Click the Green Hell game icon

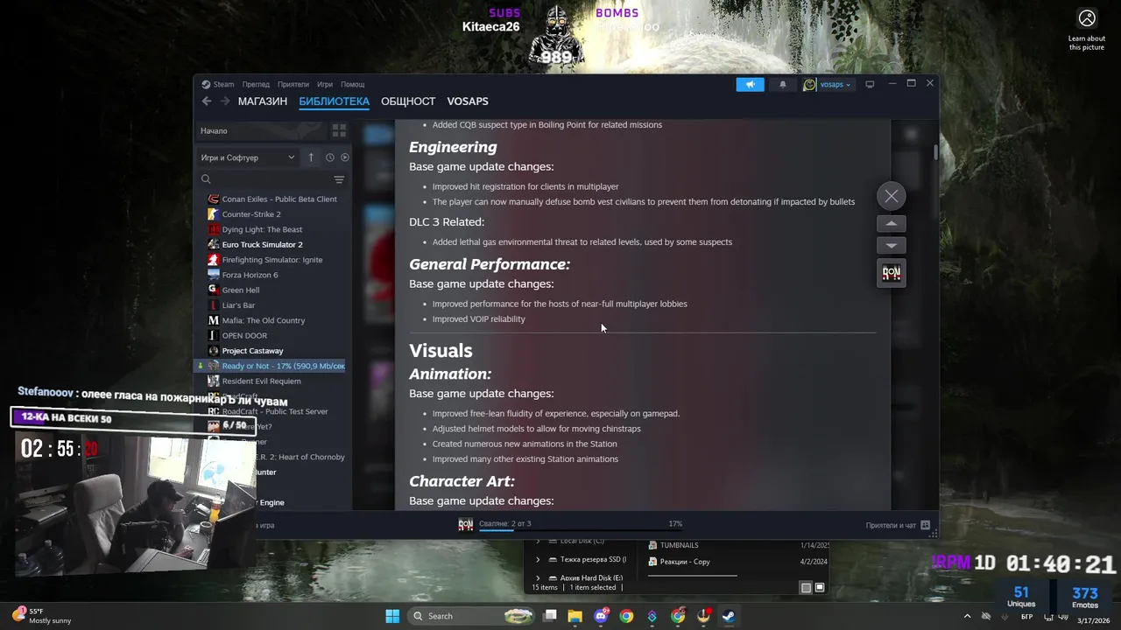click(214, 290)
